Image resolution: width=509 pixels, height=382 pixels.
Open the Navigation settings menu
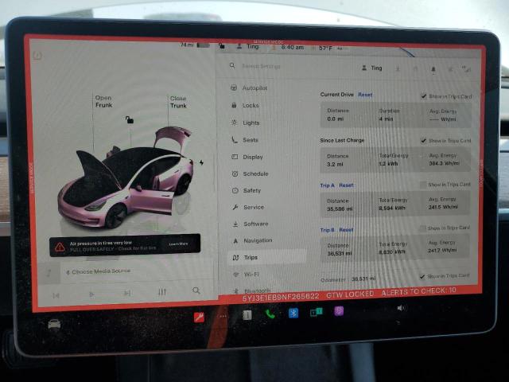pos(258,240)
